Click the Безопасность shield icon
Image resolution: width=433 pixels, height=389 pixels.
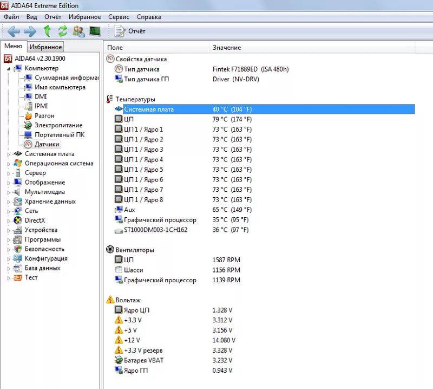click(x=18, y=249)
